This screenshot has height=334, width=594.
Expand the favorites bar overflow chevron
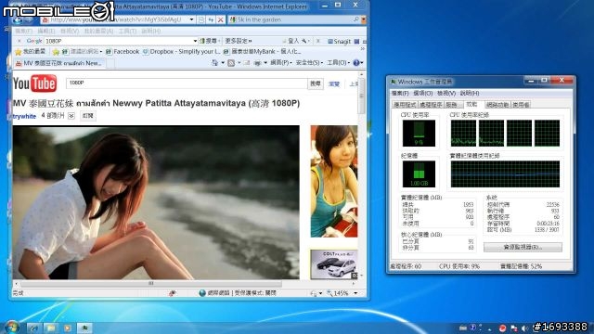coord(363,49)
